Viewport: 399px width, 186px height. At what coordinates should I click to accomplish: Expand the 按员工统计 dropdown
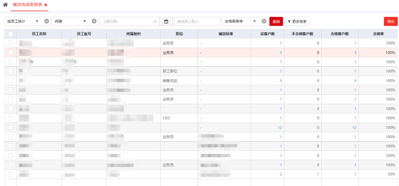(x=37, y=21)
